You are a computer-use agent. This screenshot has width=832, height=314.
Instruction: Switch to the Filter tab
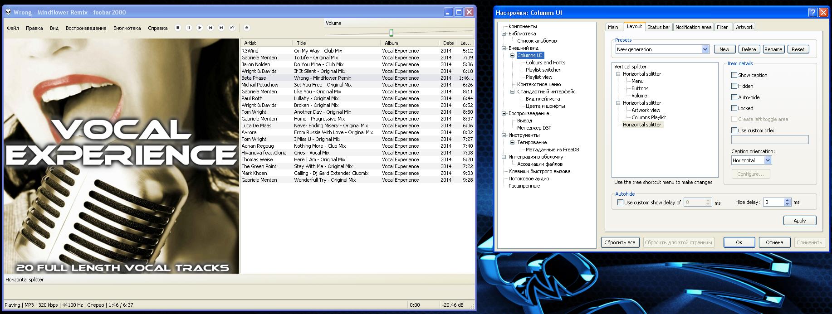point(722,27)
